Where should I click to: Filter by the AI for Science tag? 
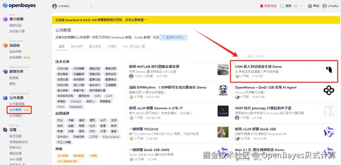(111, 137)
